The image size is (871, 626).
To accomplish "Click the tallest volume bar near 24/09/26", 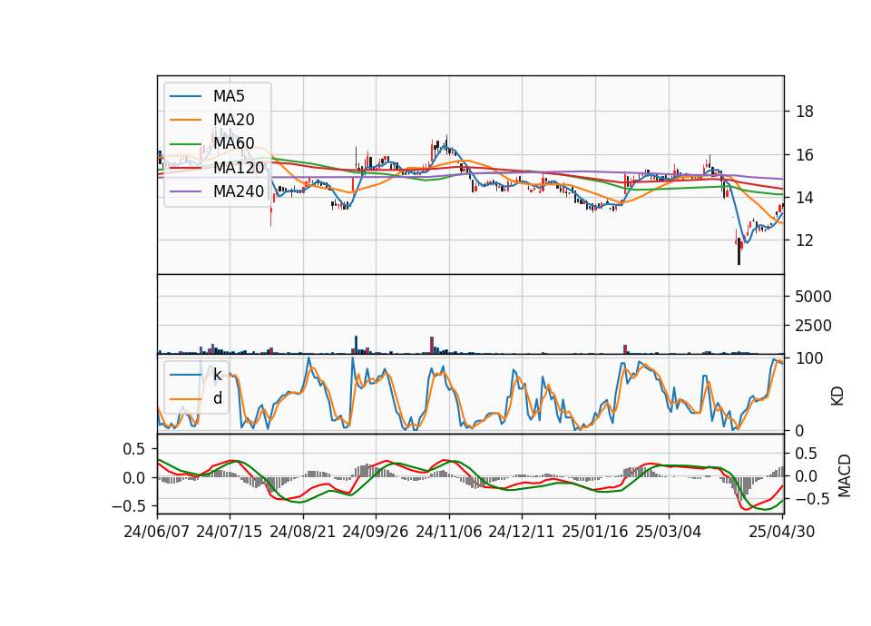I will point(356,345).
